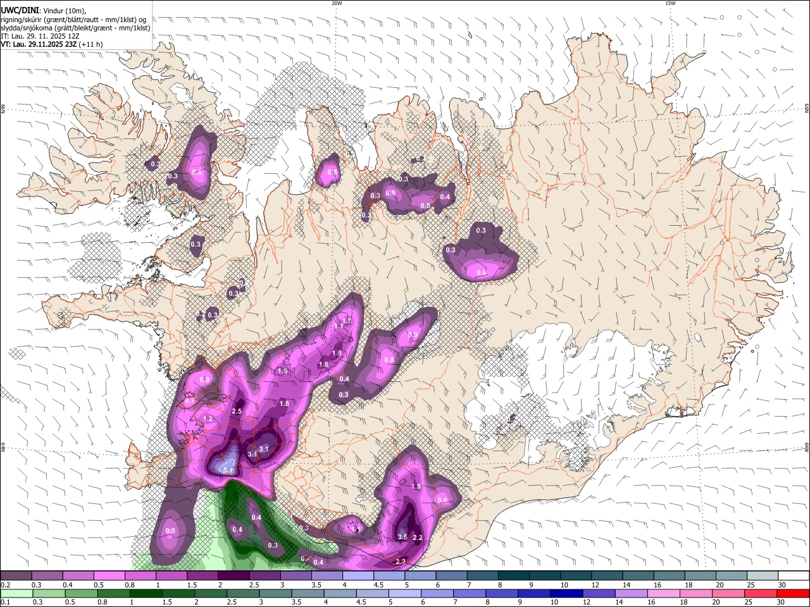Pick upper legend pink swatch between 0.5 and 0.8

tap(109, 575)
